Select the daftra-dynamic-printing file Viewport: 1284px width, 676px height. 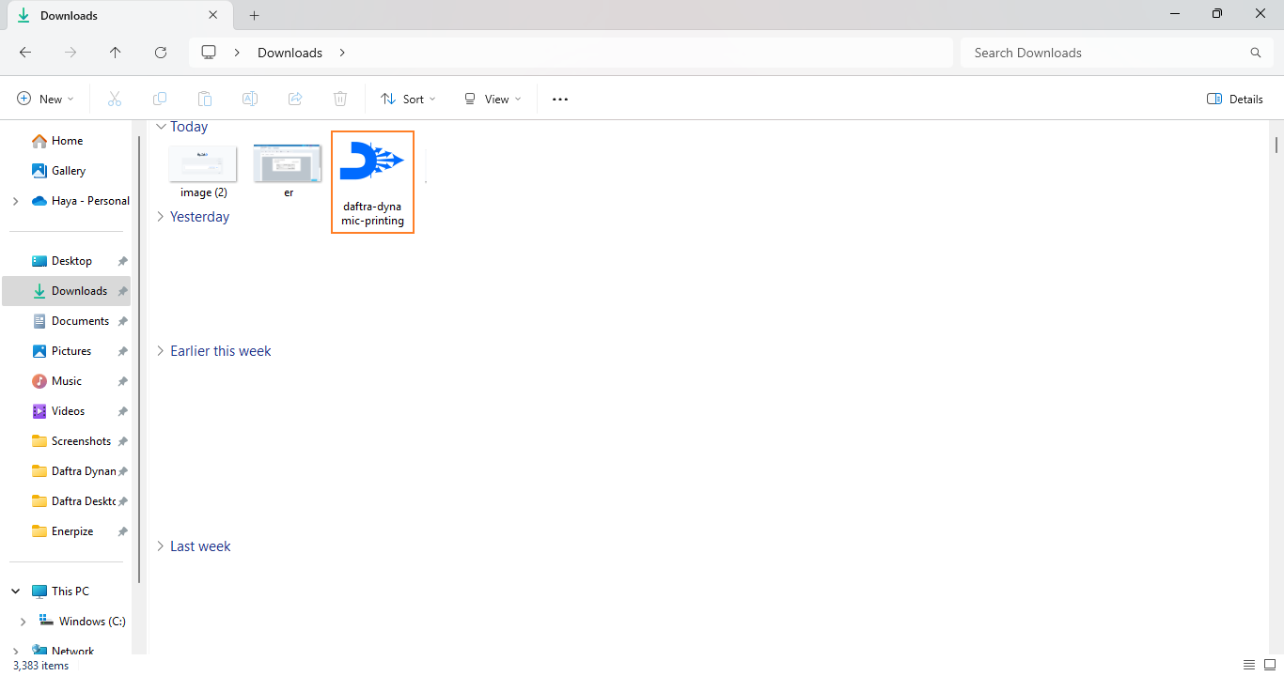373,182
